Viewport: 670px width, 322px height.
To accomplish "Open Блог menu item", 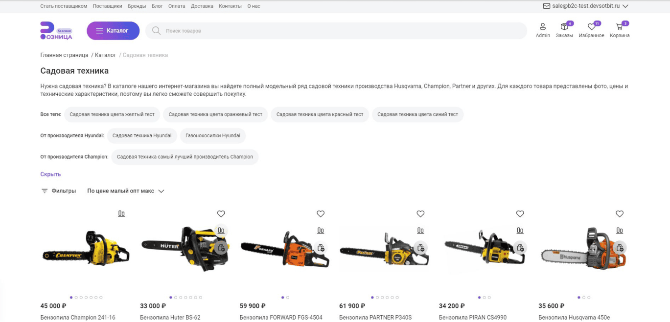I will pos(157,6).
